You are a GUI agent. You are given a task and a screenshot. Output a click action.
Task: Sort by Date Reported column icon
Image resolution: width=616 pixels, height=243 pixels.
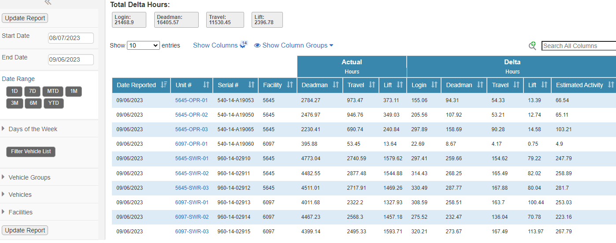164,85
